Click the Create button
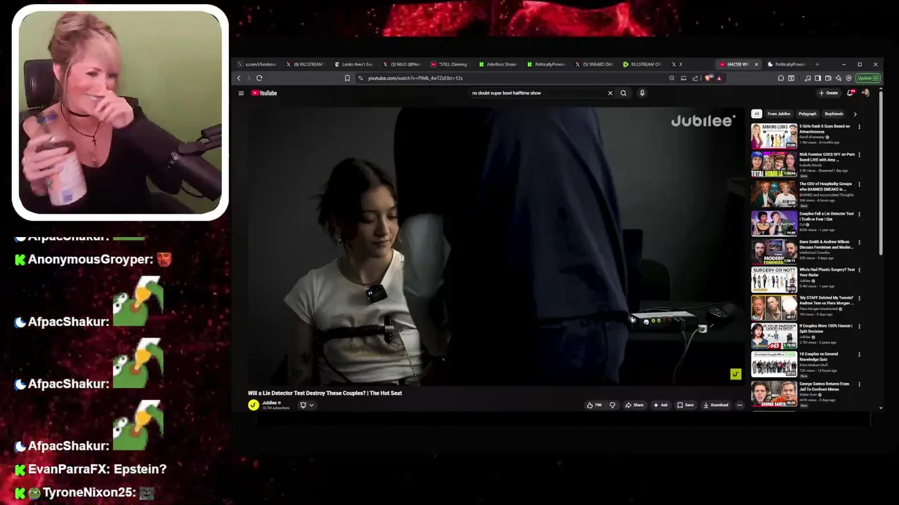 (828, 93)
